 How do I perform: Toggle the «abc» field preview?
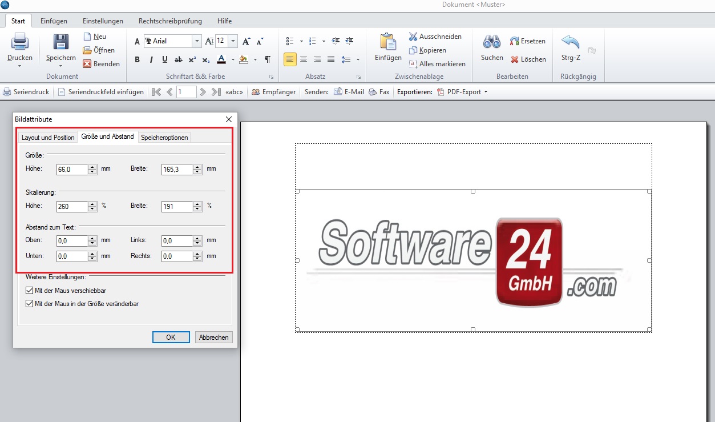click(x=234, y=92)
